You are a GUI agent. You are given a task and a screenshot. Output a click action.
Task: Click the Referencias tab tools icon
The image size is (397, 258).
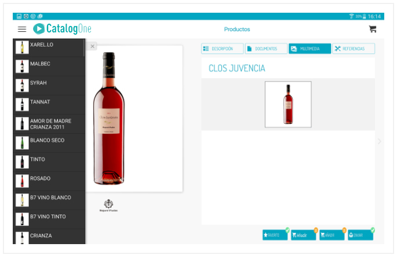coord(337,49)
